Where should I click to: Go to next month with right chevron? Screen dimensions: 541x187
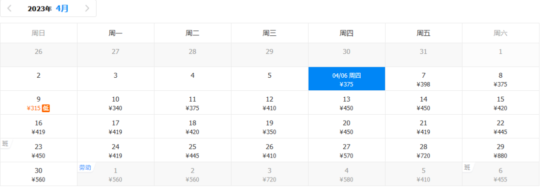(87, 8)
